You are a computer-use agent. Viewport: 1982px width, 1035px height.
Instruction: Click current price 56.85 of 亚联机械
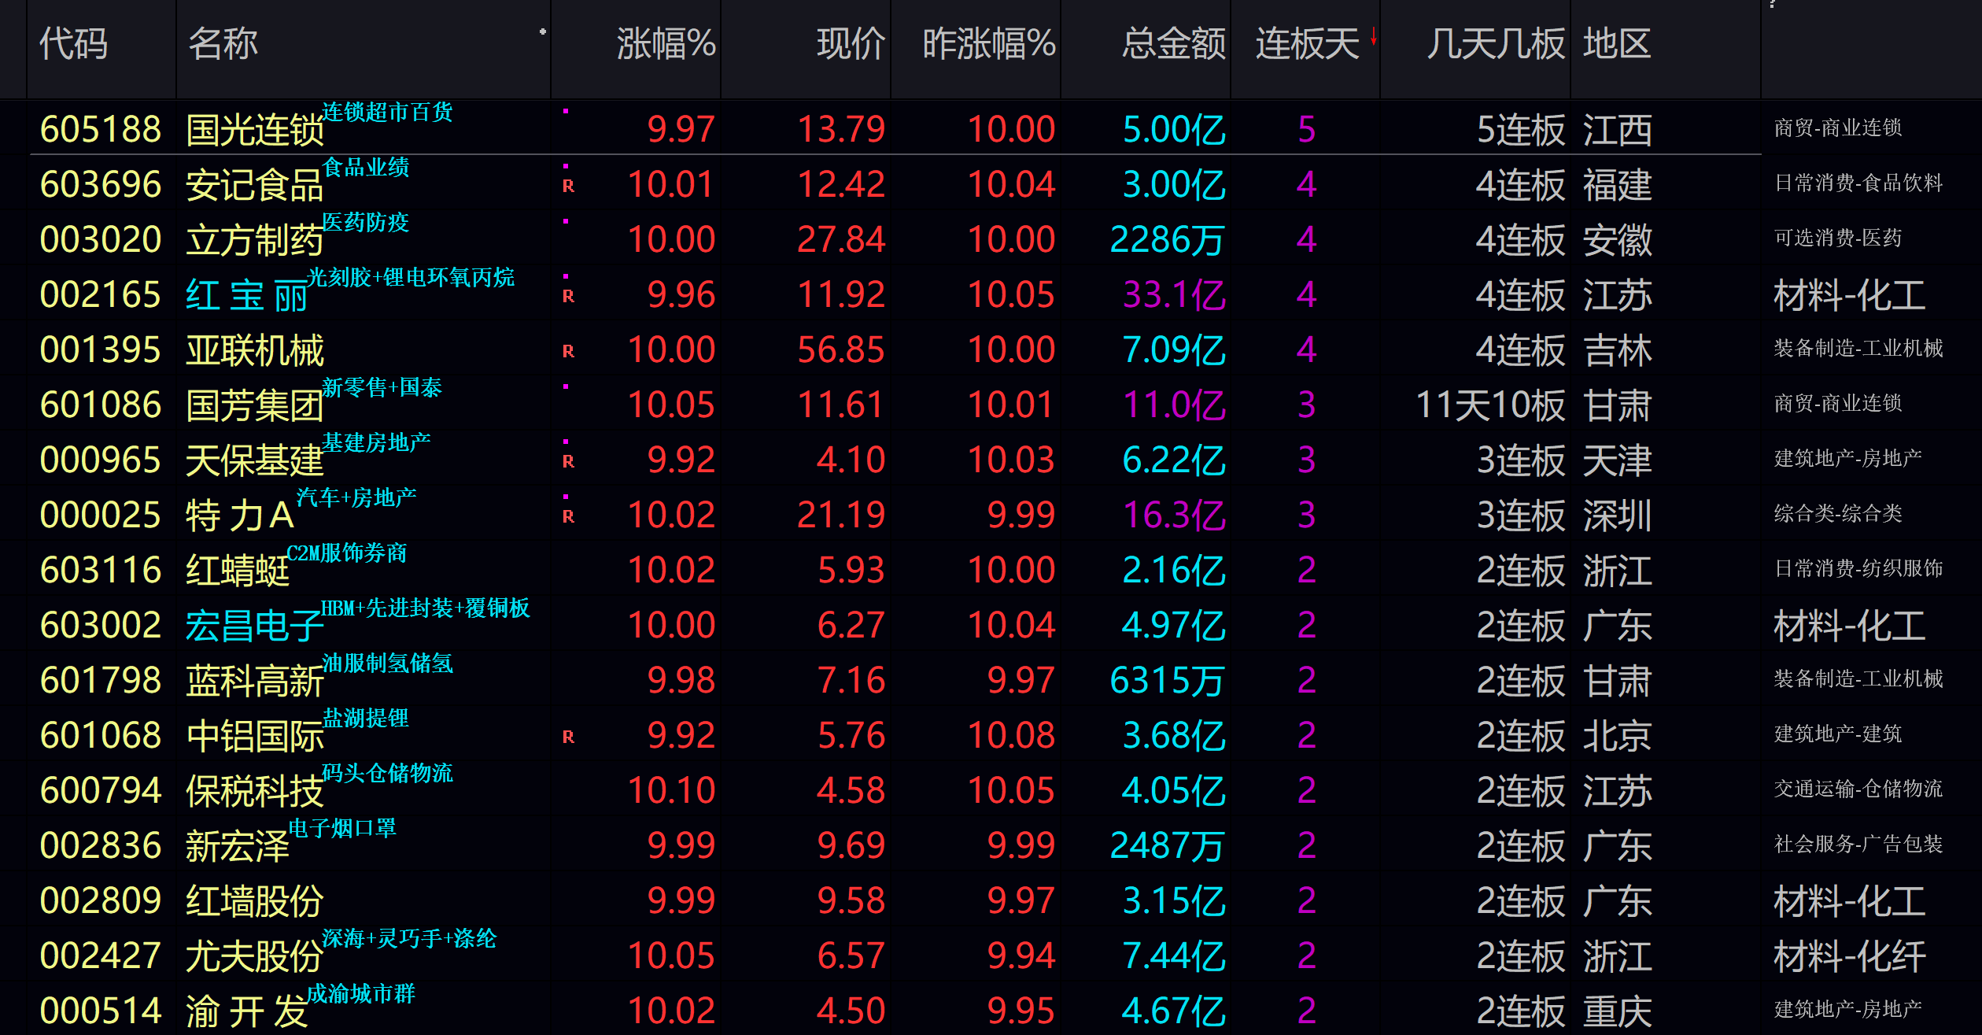click(841, 349)
